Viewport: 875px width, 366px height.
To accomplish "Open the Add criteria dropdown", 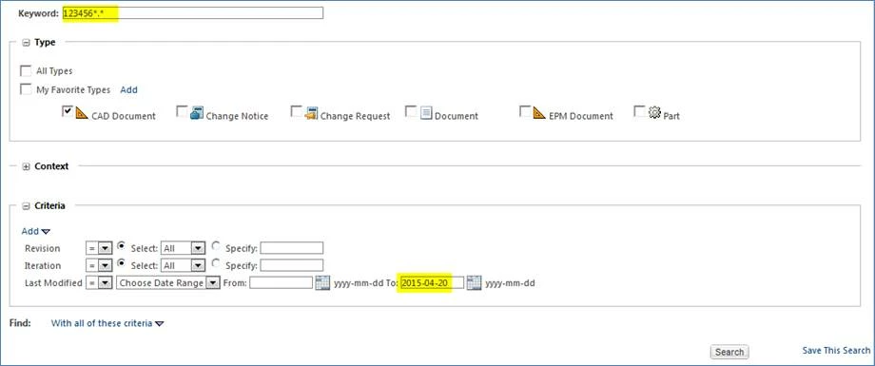I will (x=36, y=231).
